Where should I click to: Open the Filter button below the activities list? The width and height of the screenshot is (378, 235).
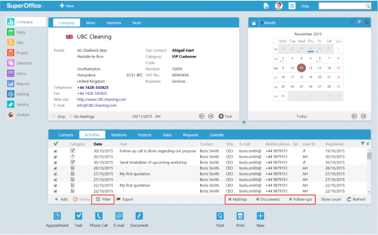tap(103, 199)
